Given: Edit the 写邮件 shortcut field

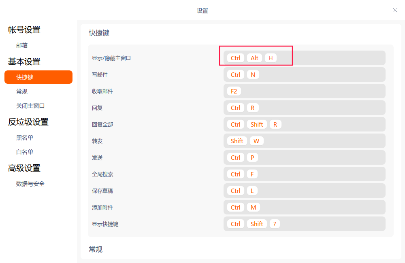Looking at the screenshot, I should [304, 74].
